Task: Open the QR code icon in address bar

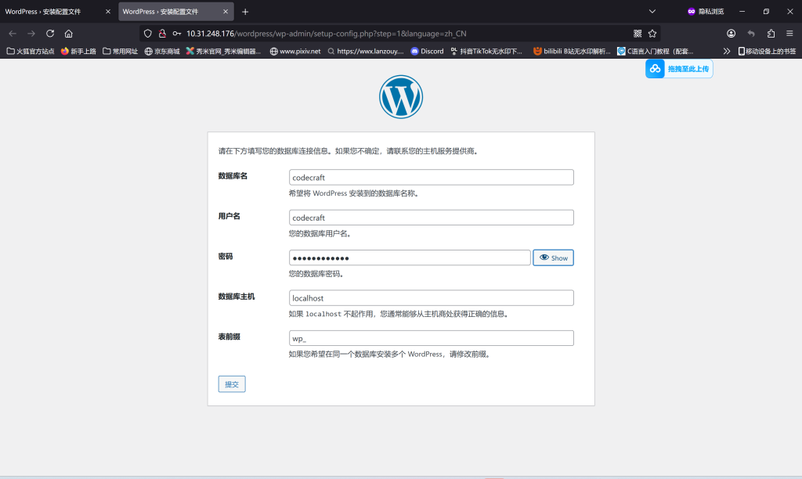Action: click(x=638, y=34)
